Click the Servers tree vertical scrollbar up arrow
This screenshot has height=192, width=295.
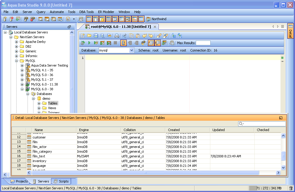coord(72,33)
